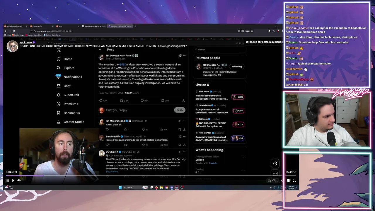Join Alex Jones live broadcast +108K

238,97
